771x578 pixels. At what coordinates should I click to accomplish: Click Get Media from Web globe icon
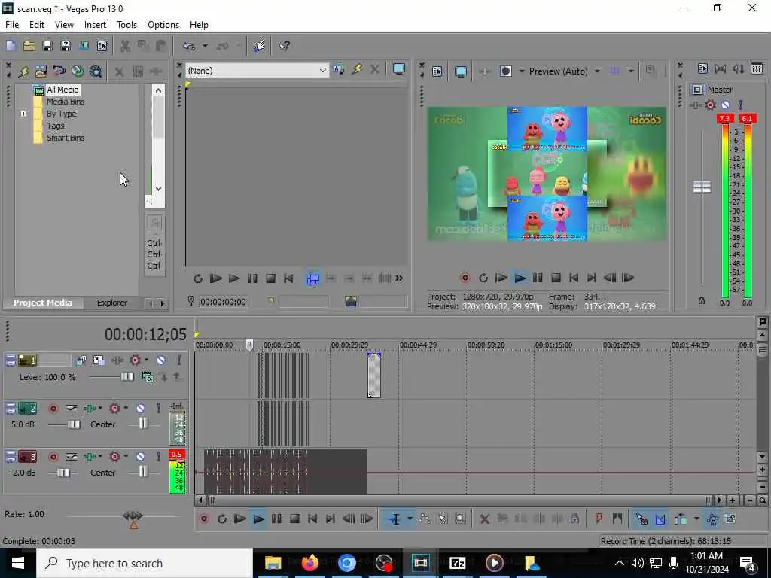78,71
